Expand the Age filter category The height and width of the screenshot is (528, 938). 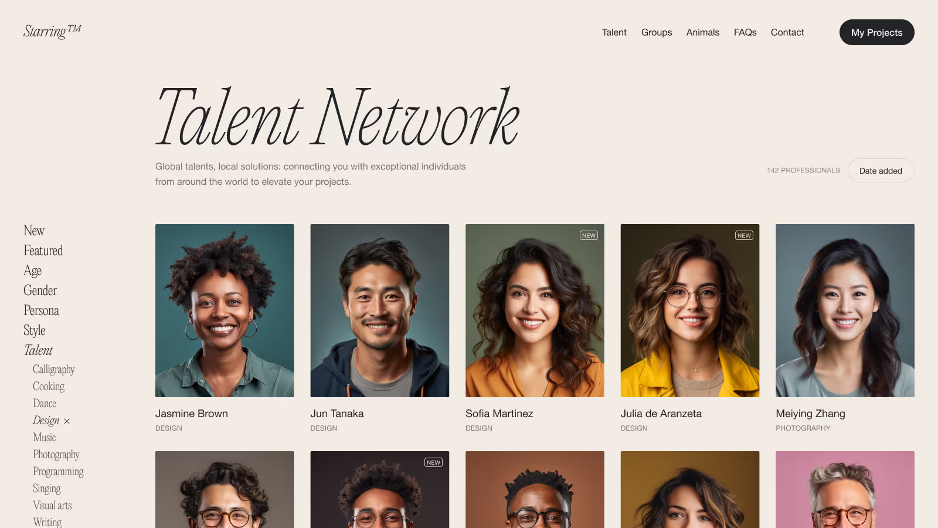[33, 270]
